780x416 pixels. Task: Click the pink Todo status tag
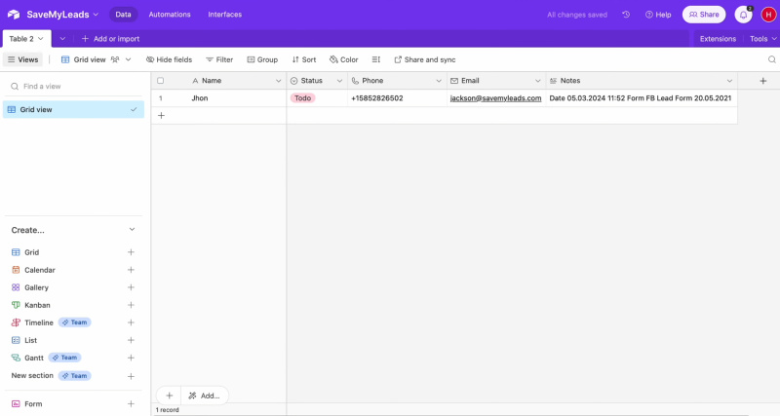pyautogui.click(x=302, y=98)
